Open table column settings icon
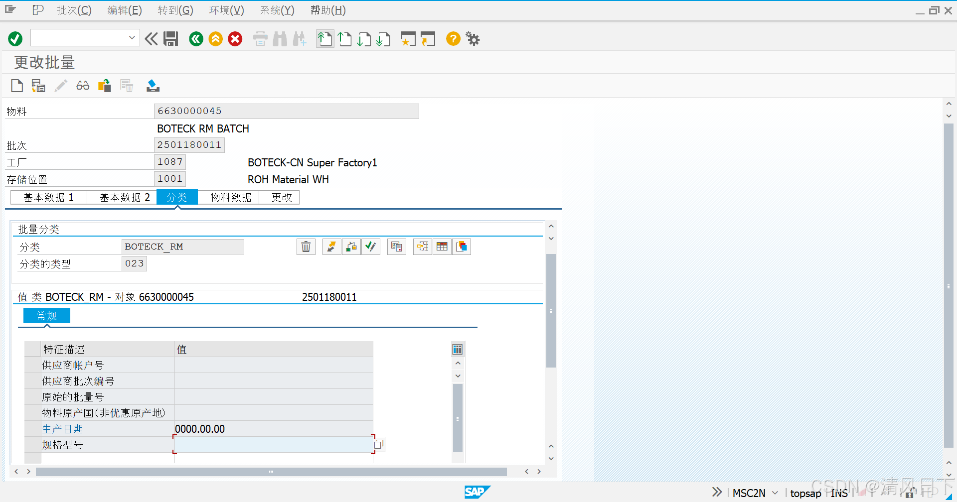This screenshot has width=957, height=502. (458, 349)
